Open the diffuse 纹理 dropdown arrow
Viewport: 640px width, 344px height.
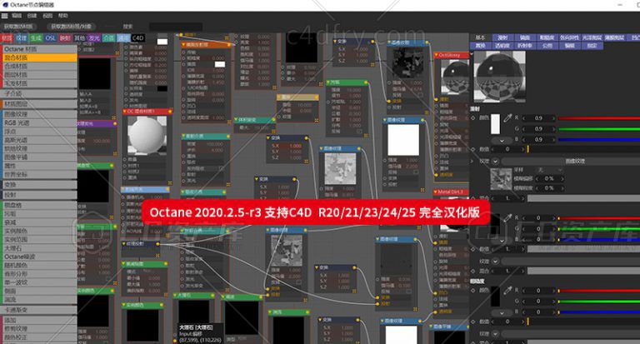coord(495,162)
